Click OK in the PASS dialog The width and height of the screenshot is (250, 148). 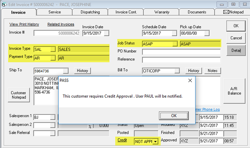click(174, 116)
